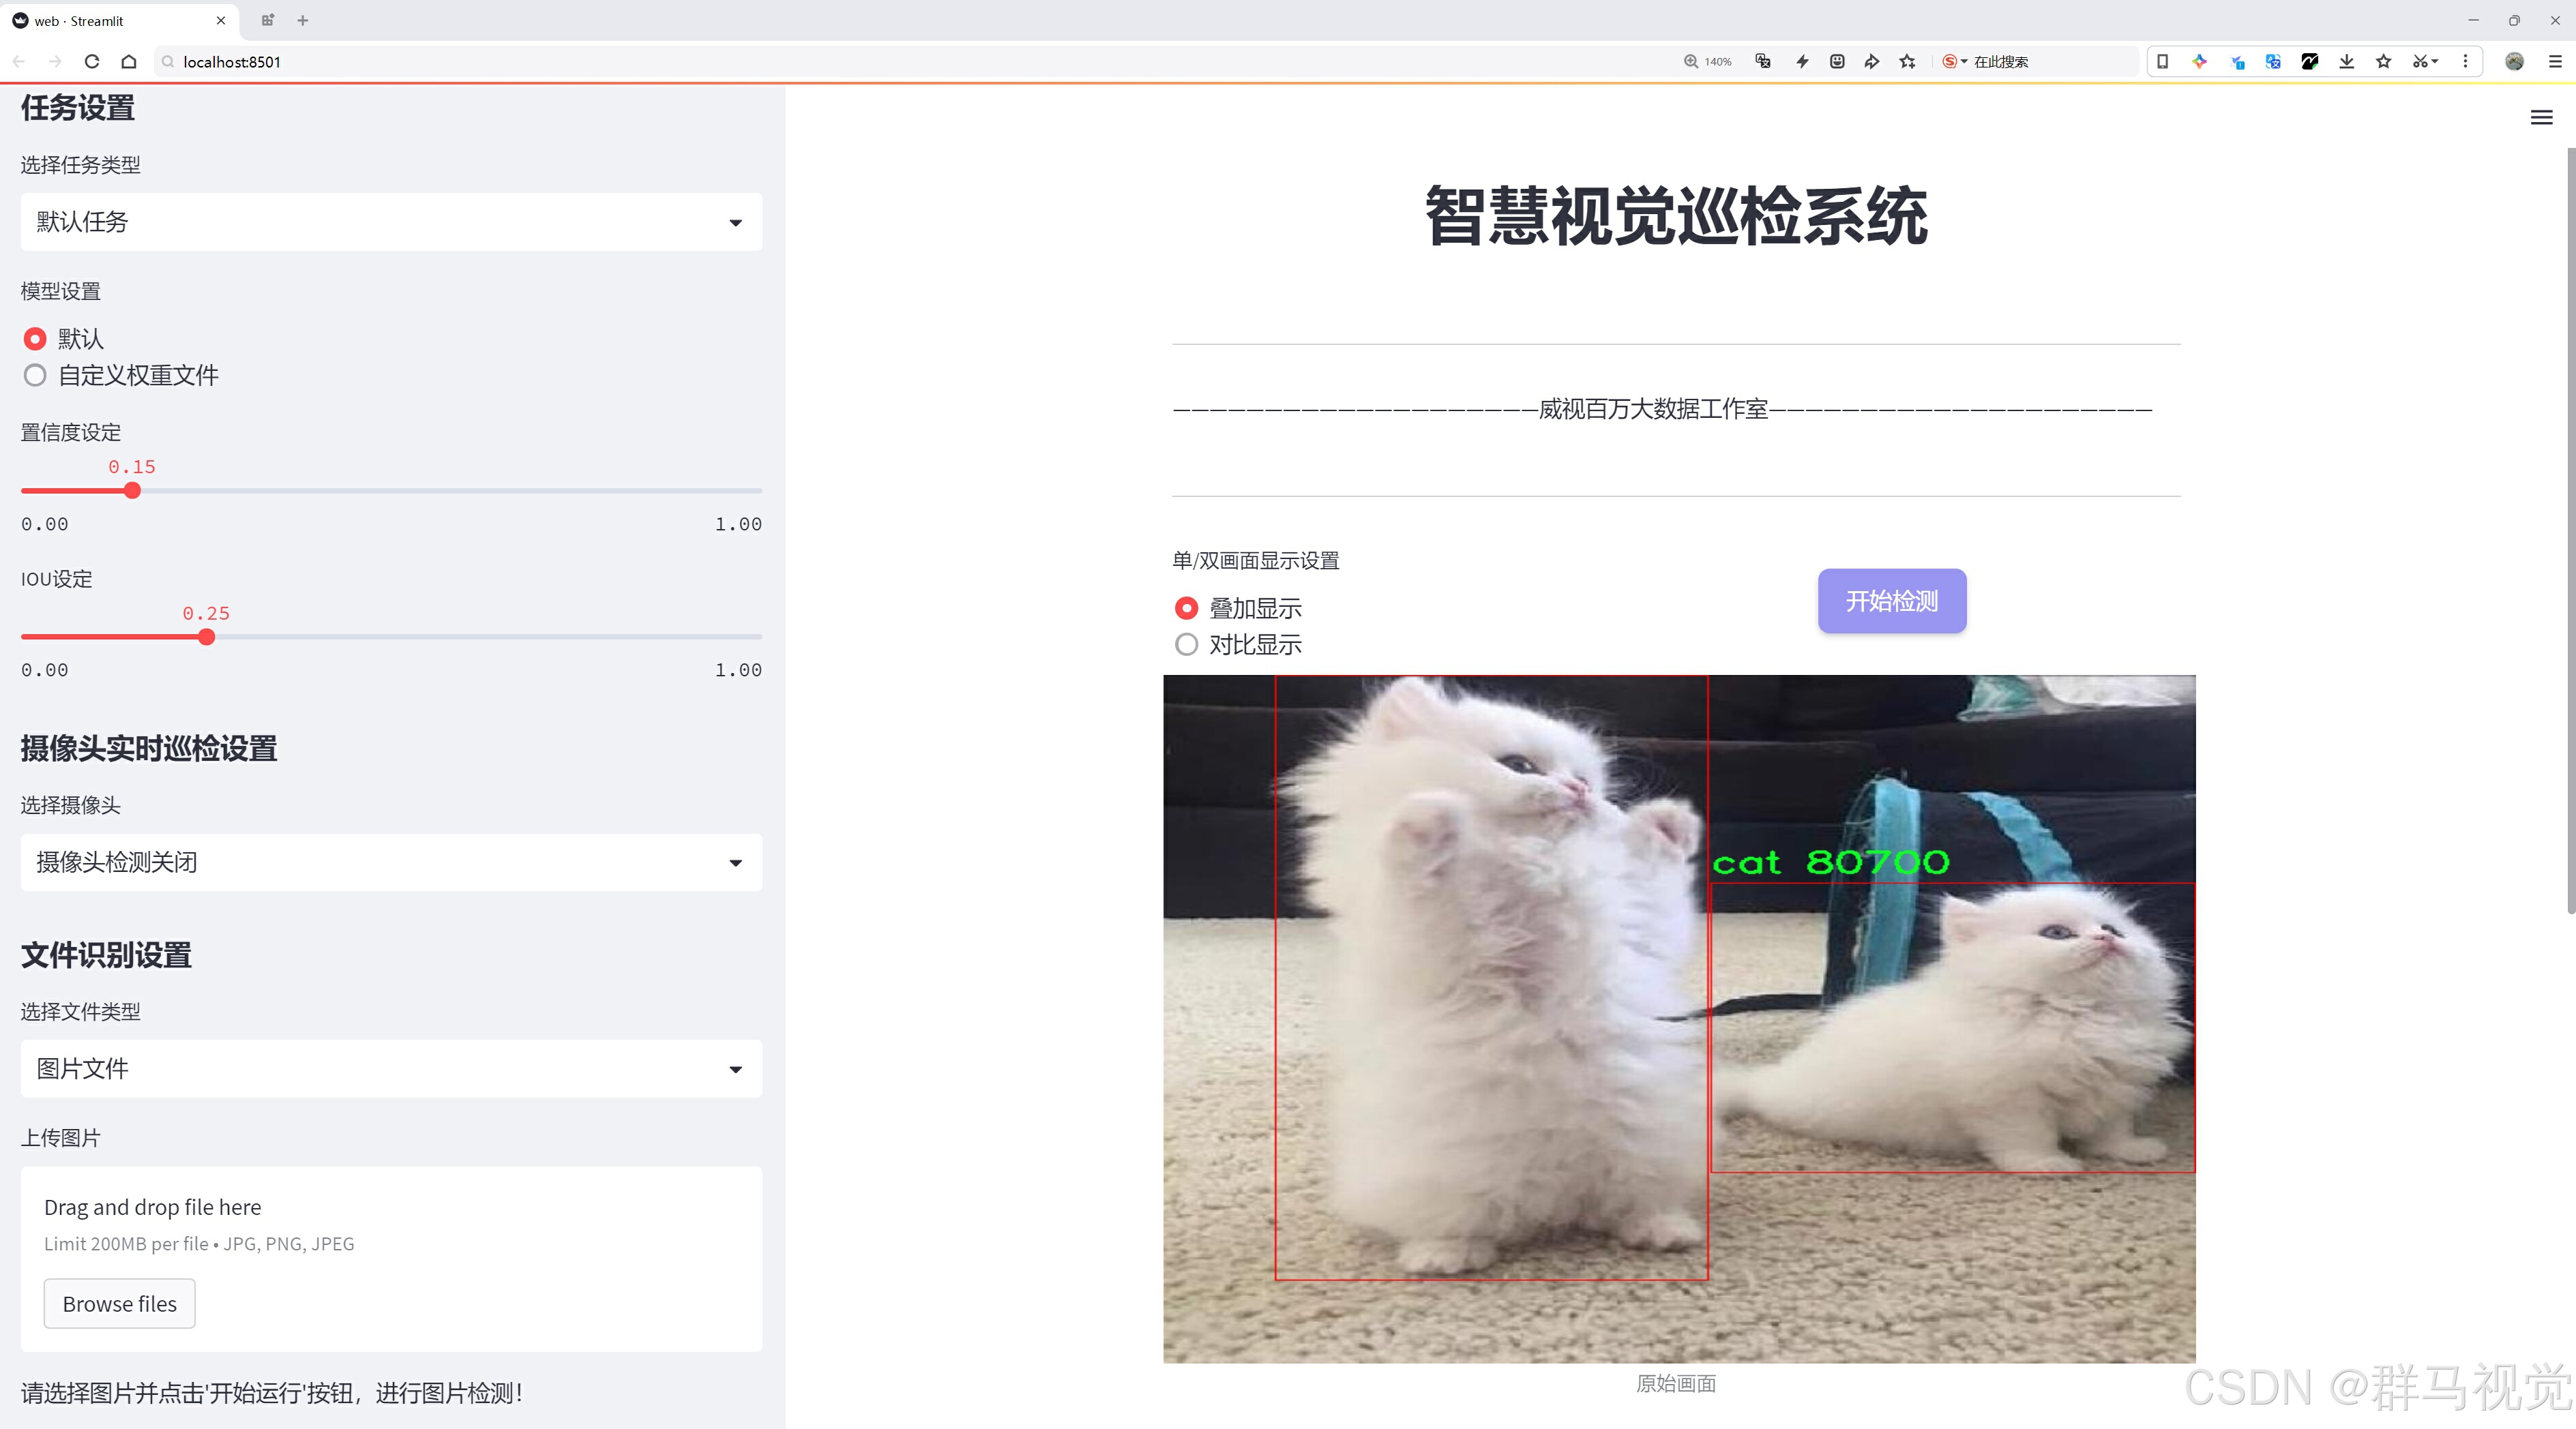Select the 对比显示 display mode
The height and width of the screenshot is (1429, 2576).
pyautogui.click(x=1186, y=644)
